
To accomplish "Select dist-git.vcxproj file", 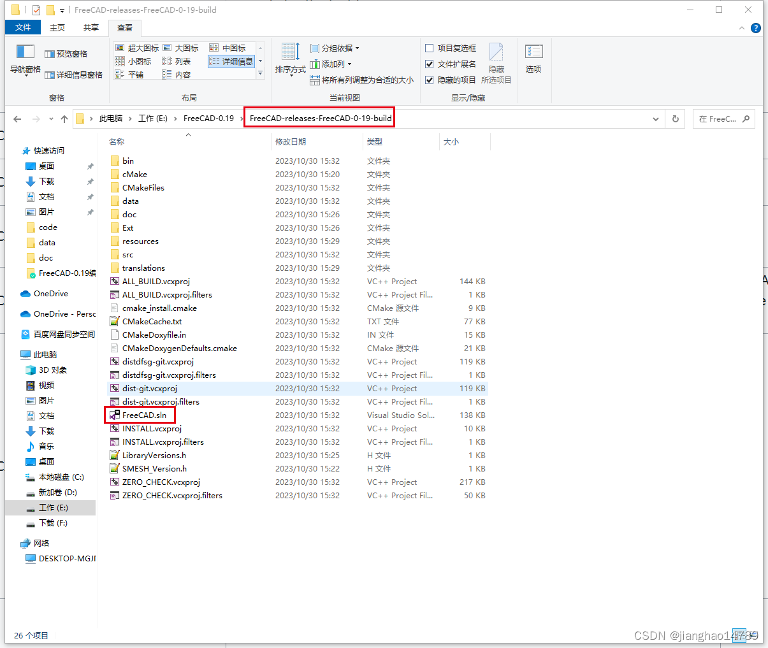I will click(150, 388).
